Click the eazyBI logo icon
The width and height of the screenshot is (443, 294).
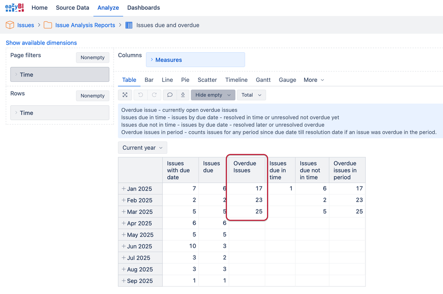[14, 8]
